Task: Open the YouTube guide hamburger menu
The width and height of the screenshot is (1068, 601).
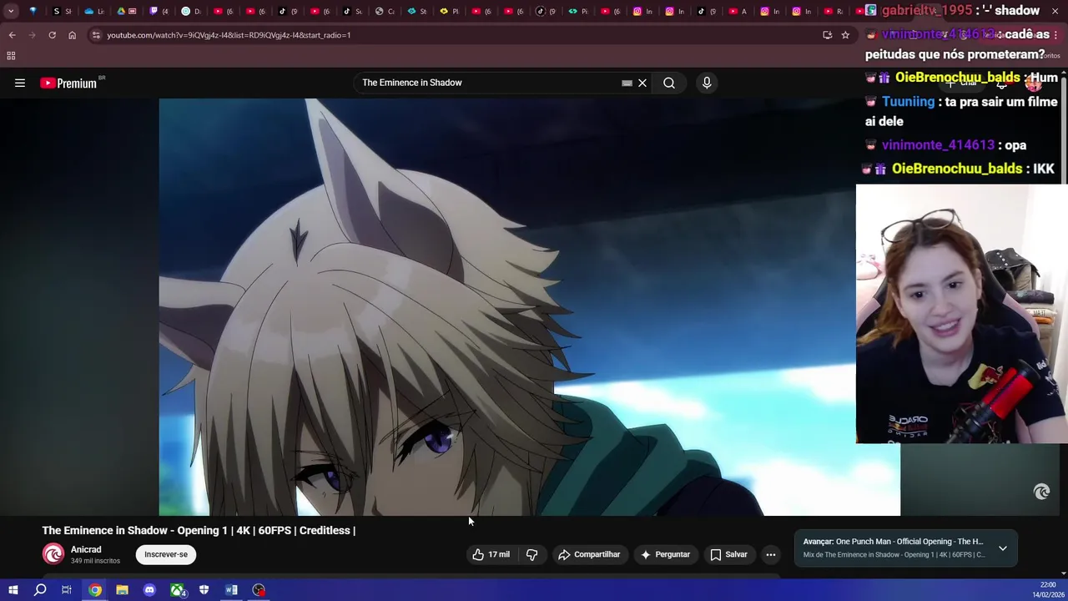Action: tap(20, 83)
